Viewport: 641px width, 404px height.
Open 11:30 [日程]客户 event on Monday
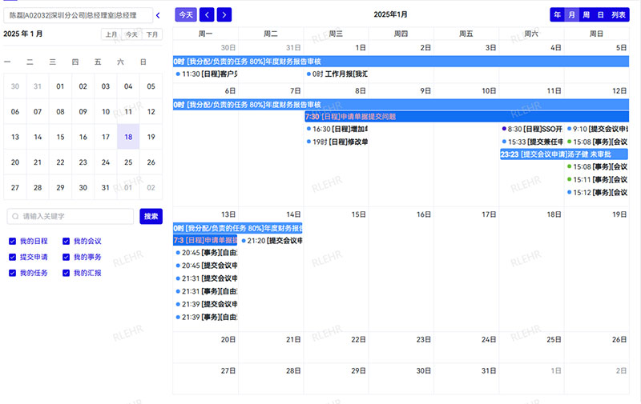[206, 74]
